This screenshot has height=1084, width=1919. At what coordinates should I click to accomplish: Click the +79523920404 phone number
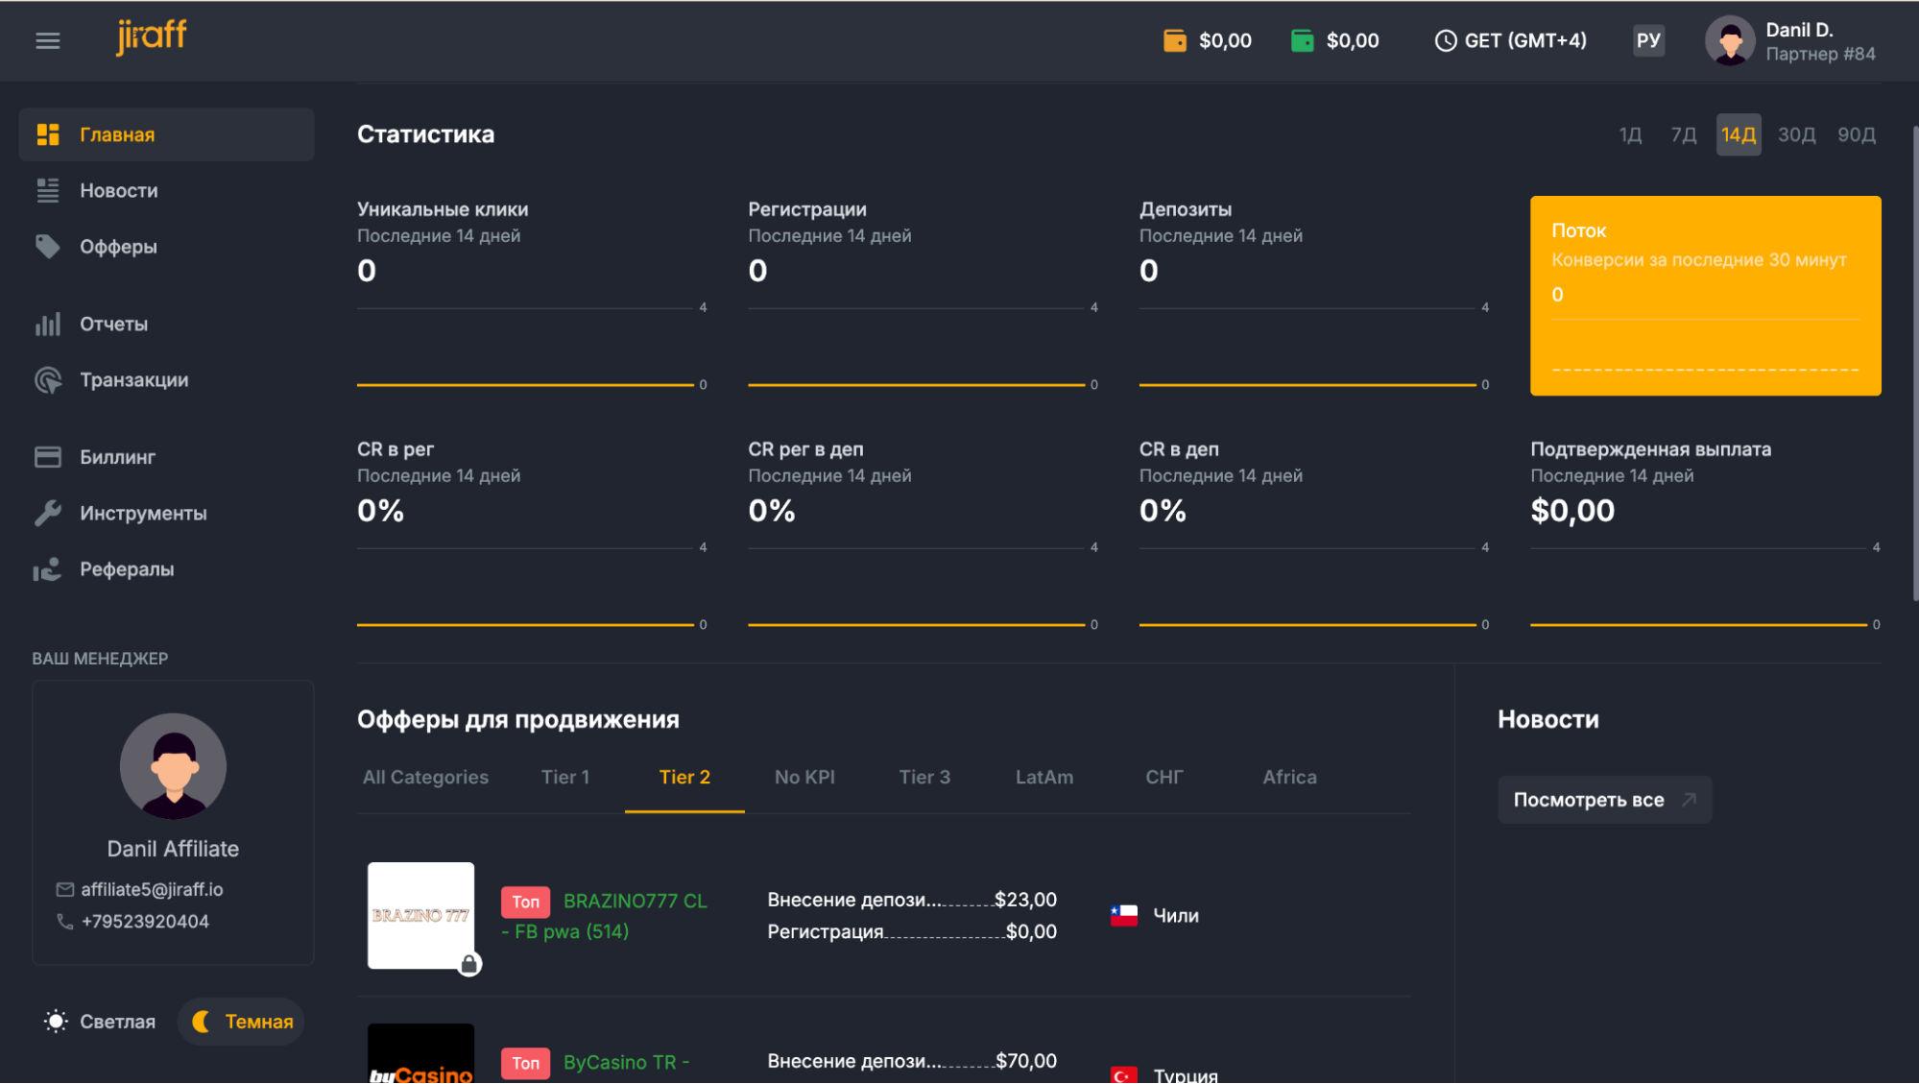145,922
